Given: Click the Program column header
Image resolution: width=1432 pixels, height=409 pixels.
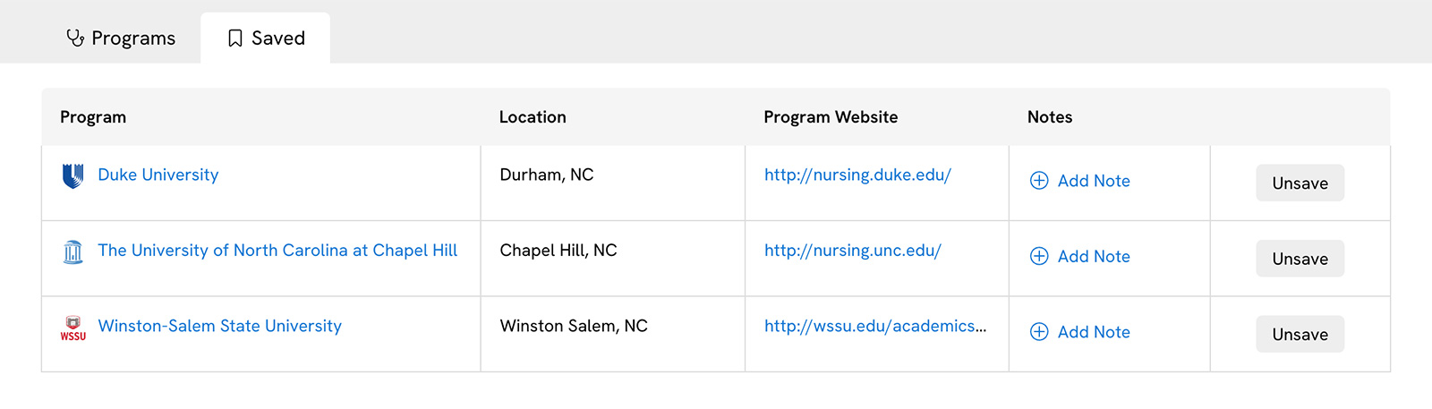Looking at the screenshot, I should pyautogui.click(x=93, y=117).
